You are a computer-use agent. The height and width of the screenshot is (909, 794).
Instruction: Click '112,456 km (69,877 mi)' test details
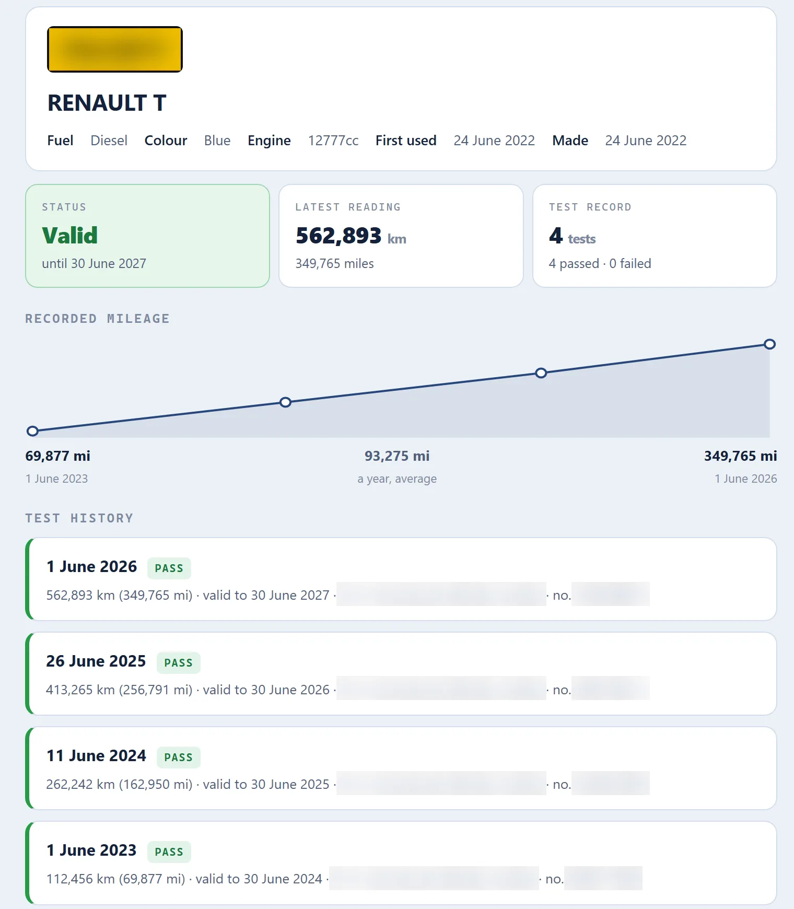tap(115, 879)
